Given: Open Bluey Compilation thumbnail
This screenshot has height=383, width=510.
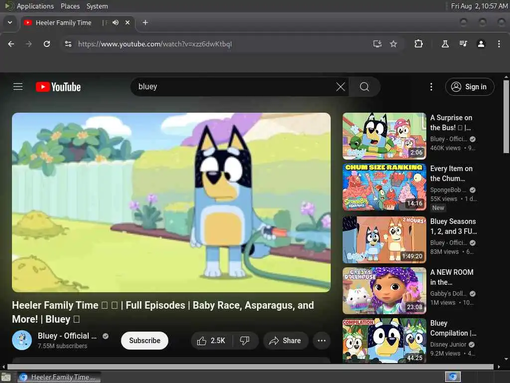Looking at the screenshot, I should pyautogui.click(x=384, y=341).
